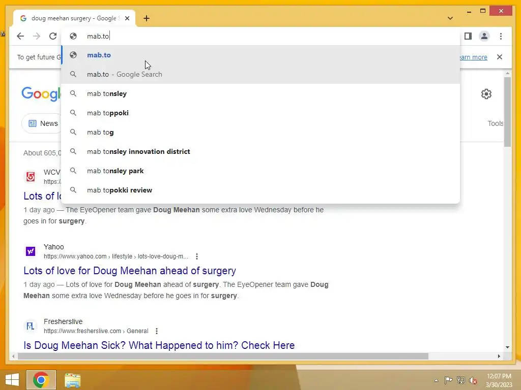Open the more options dots for the Yahoo result
Image resolution: width=521 pixels, height=390 pixels.
click(x=197, y=256)
